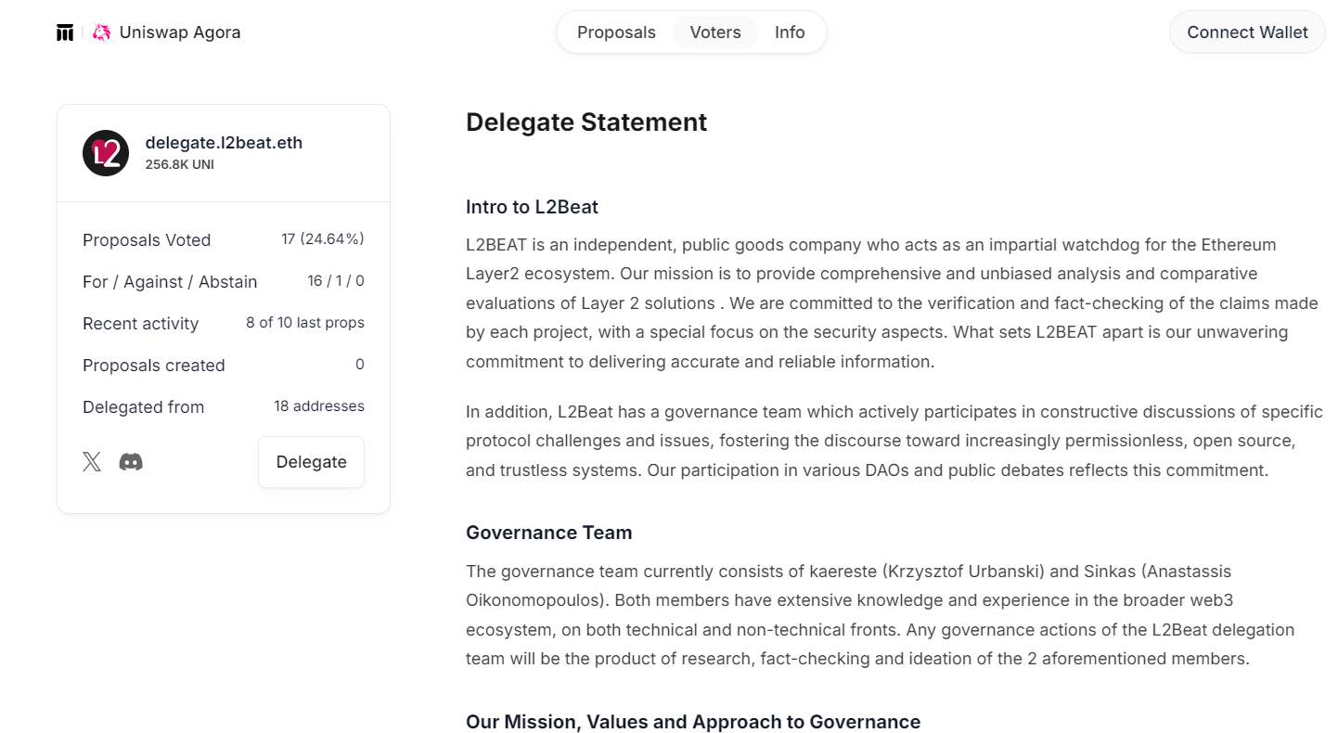Click the Uniswap Agora title text
The width and height of the screenshot is (1338, 733).
[180, 32]
